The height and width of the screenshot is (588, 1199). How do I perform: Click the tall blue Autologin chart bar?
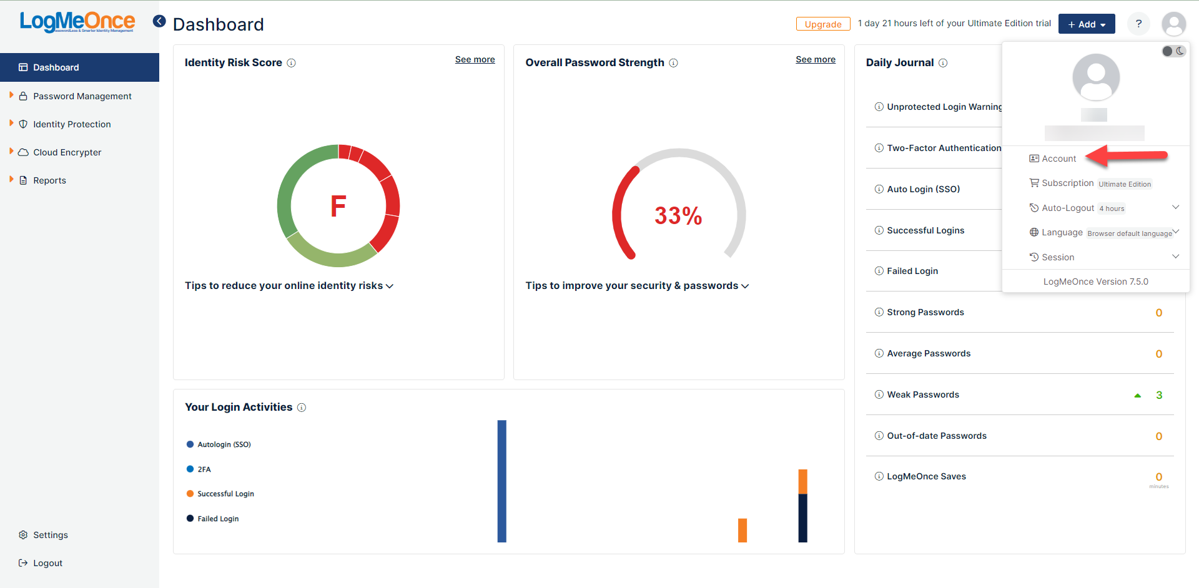coord(502,481)
